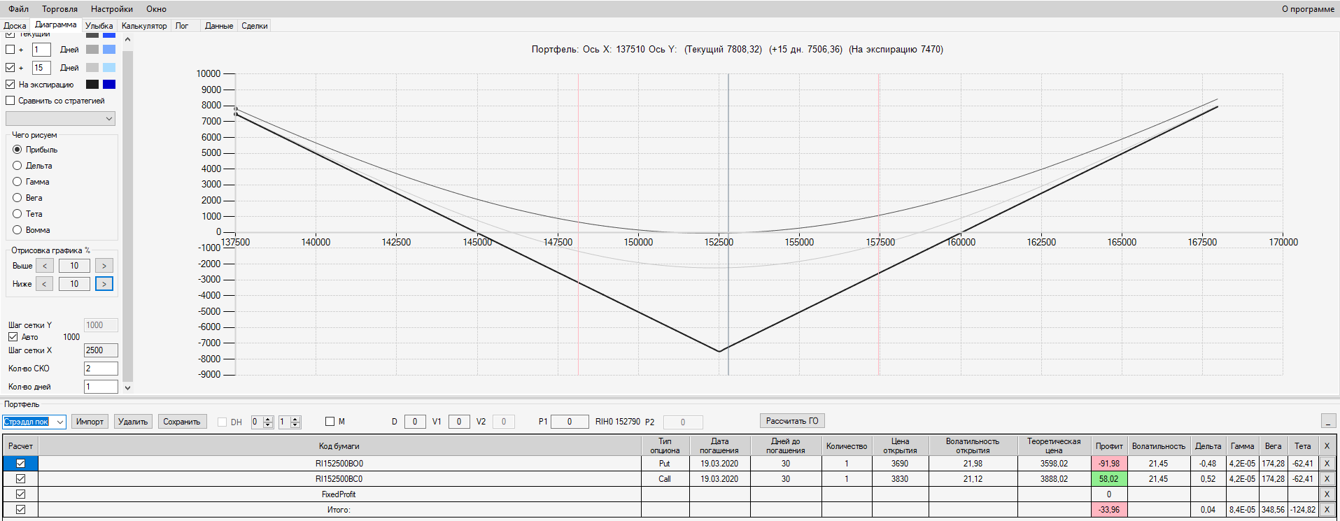
Task: Click the Рассчитать ГО button
Action: coord(792,421)
